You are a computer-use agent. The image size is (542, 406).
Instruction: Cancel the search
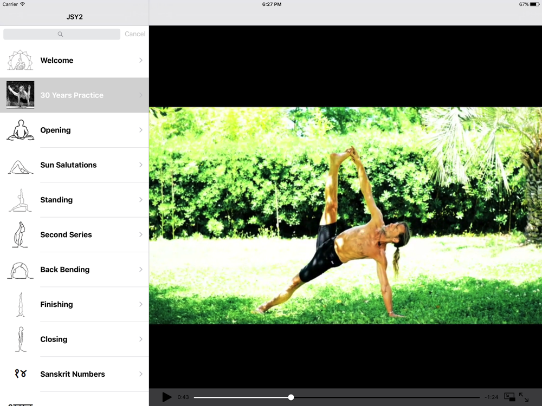135,34
